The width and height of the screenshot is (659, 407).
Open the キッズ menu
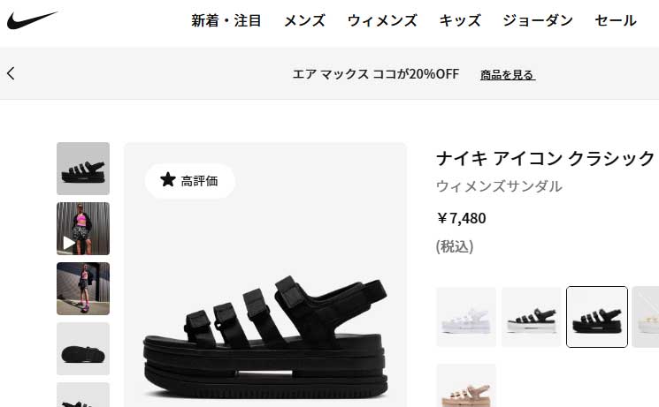pyautogui.click(x=460, y=20)
